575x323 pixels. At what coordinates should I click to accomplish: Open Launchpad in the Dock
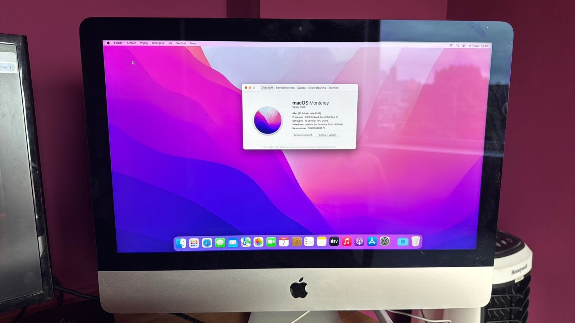click(194, 243)
